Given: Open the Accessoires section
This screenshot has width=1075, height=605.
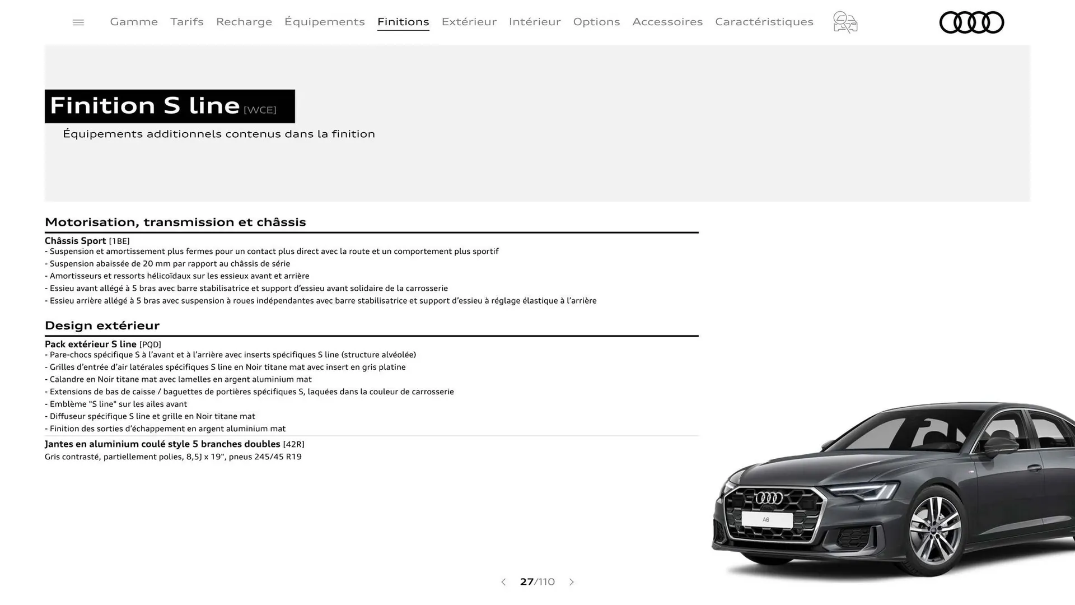Looking at the screenshot, I should 667,22.
